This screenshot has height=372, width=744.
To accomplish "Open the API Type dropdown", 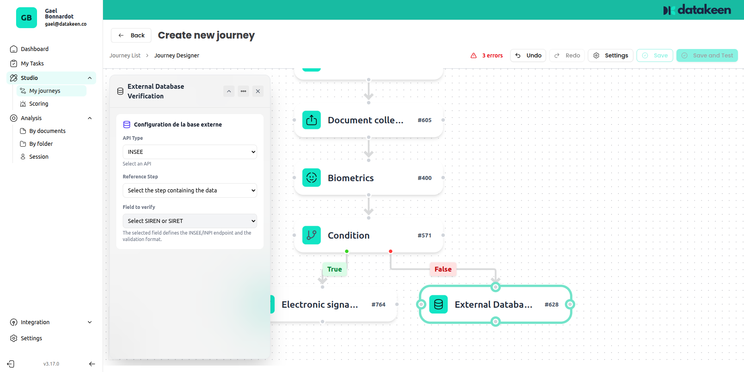I will (x=190, y=152).
